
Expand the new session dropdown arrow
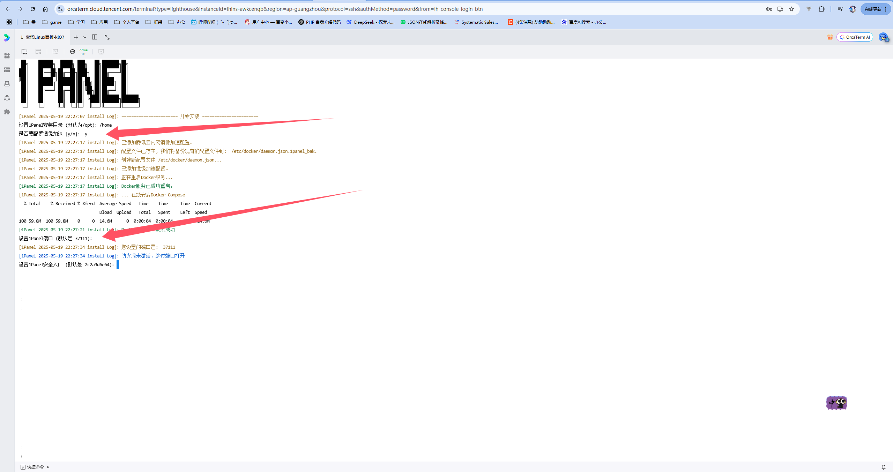[x=85, y=37]
